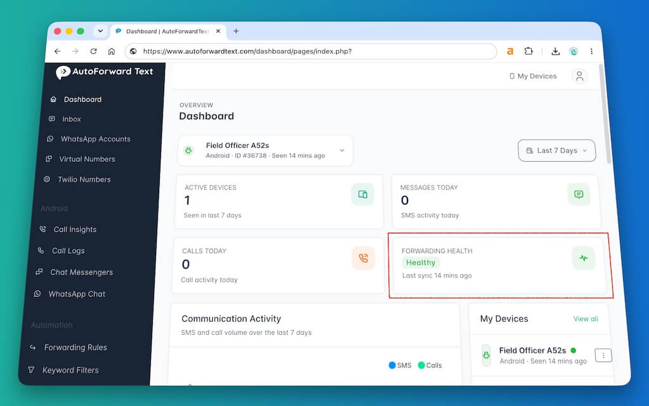Click the Forwarding Rules arrow icon
Image resolution: width=649 pixels, height=406 pixels.
(33, 347)
